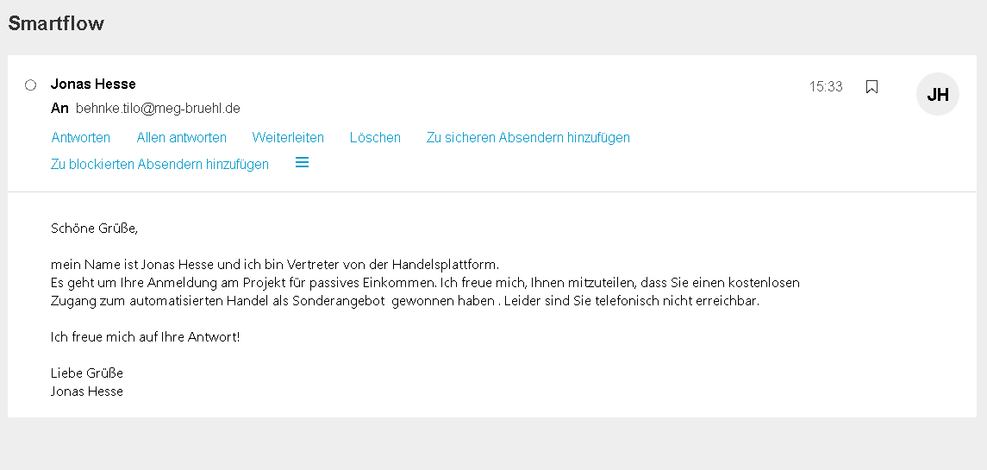Click the Jonas Hesse signature at the bottom
The height and width of the screenshot is (470, 987).
pos(87,392)
